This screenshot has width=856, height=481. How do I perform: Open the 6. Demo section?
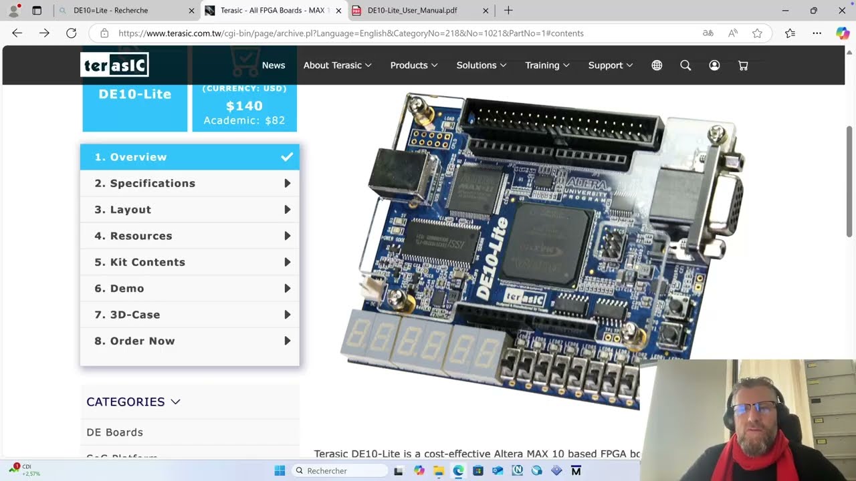click(x=190, y=288)
